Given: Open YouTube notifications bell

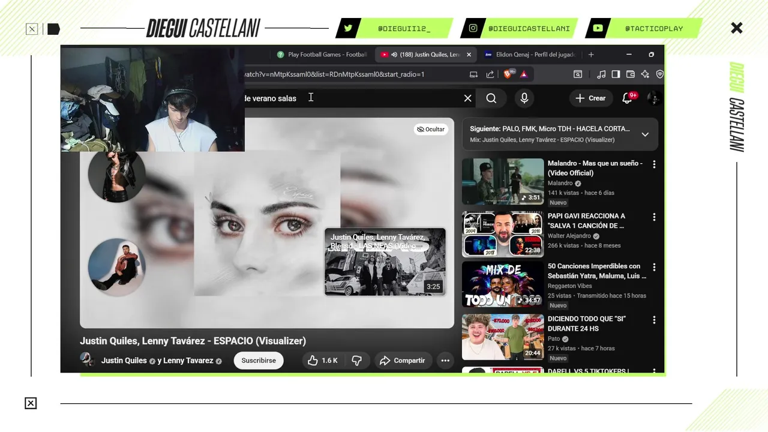Looking at the screenshot, I should 628,98.
